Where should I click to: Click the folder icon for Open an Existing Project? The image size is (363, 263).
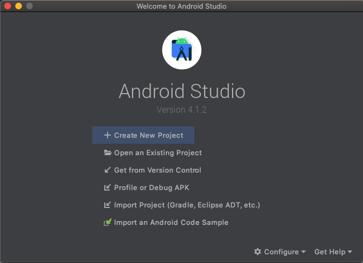[x=108, y=152]
